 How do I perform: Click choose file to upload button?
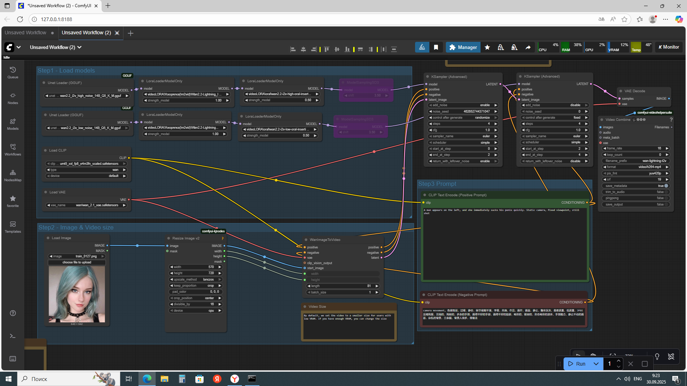(77, 262)
